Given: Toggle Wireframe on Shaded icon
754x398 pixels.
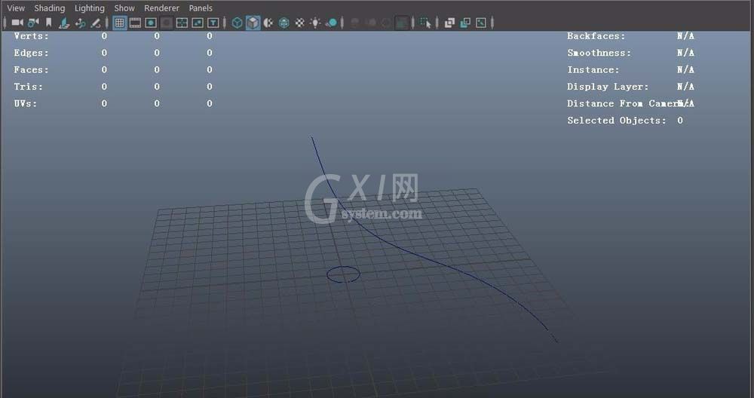Looking at the screenshot, I should (x=284, y=23).
